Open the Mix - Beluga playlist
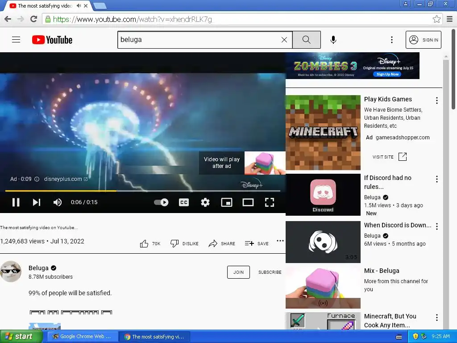457x343 pixels. pyautogui.click(x=323, y=287)
